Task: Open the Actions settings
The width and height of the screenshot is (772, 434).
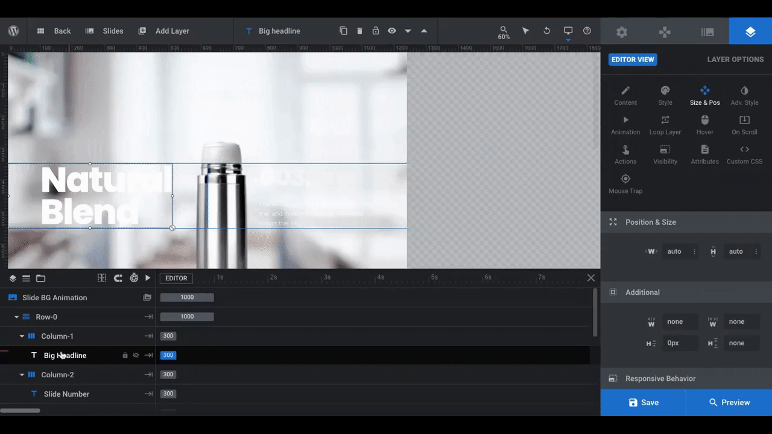Action: (x=625, y=154)
